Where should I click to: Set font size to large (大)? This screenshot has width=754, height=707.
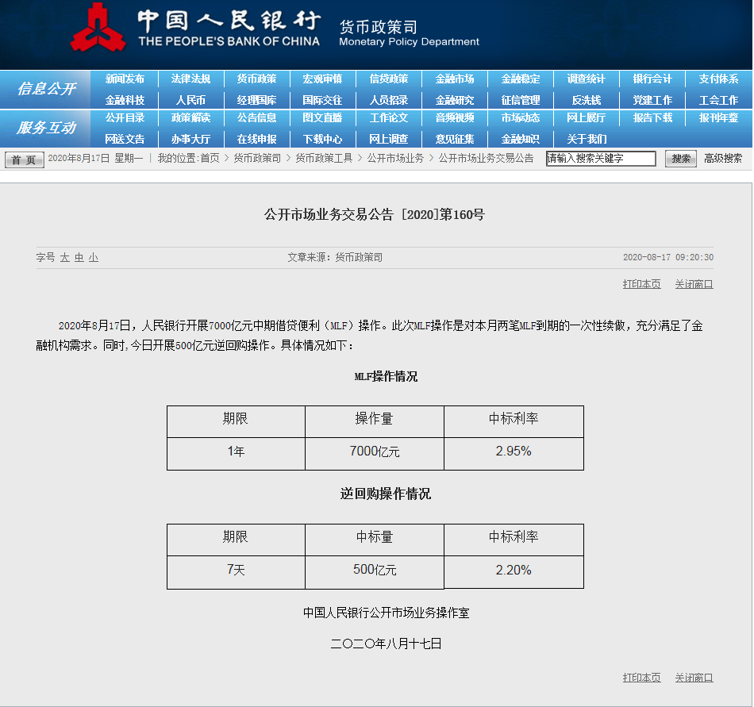pos(65,258)
